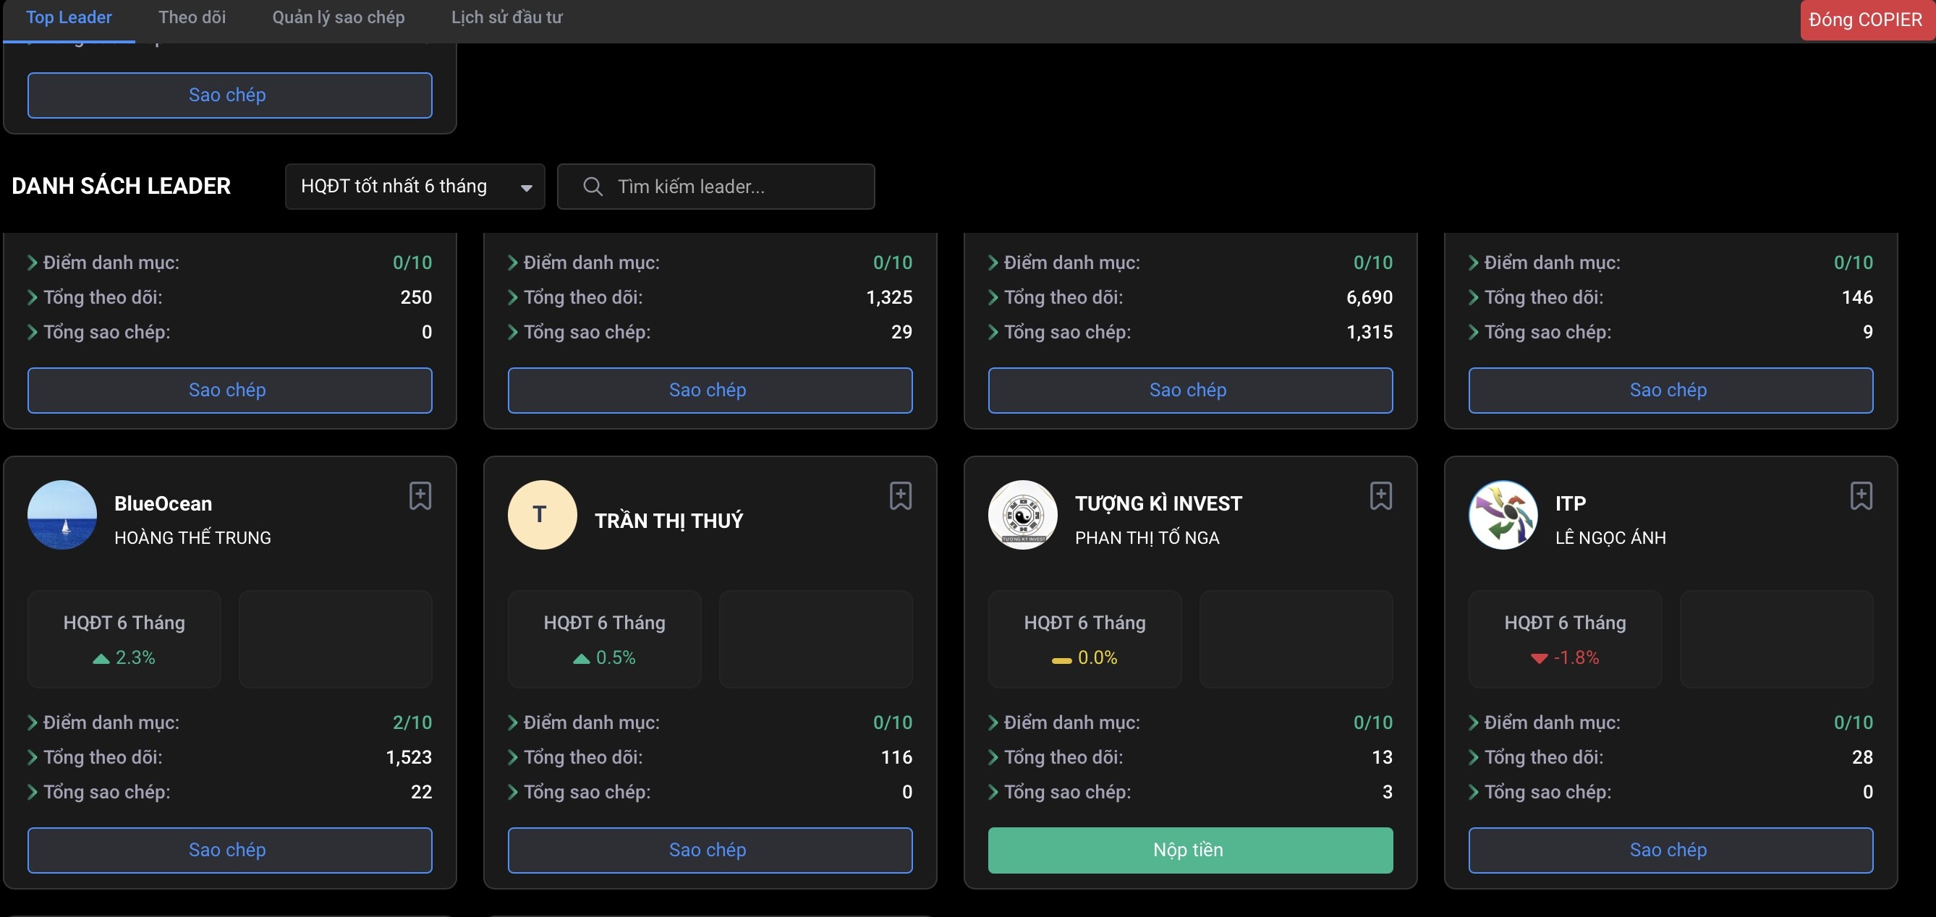Image resolution: width=1936 pixels, height=917 pixels.
Task: Bookmark the BlueOcean leader card
Action: point(420,496)
